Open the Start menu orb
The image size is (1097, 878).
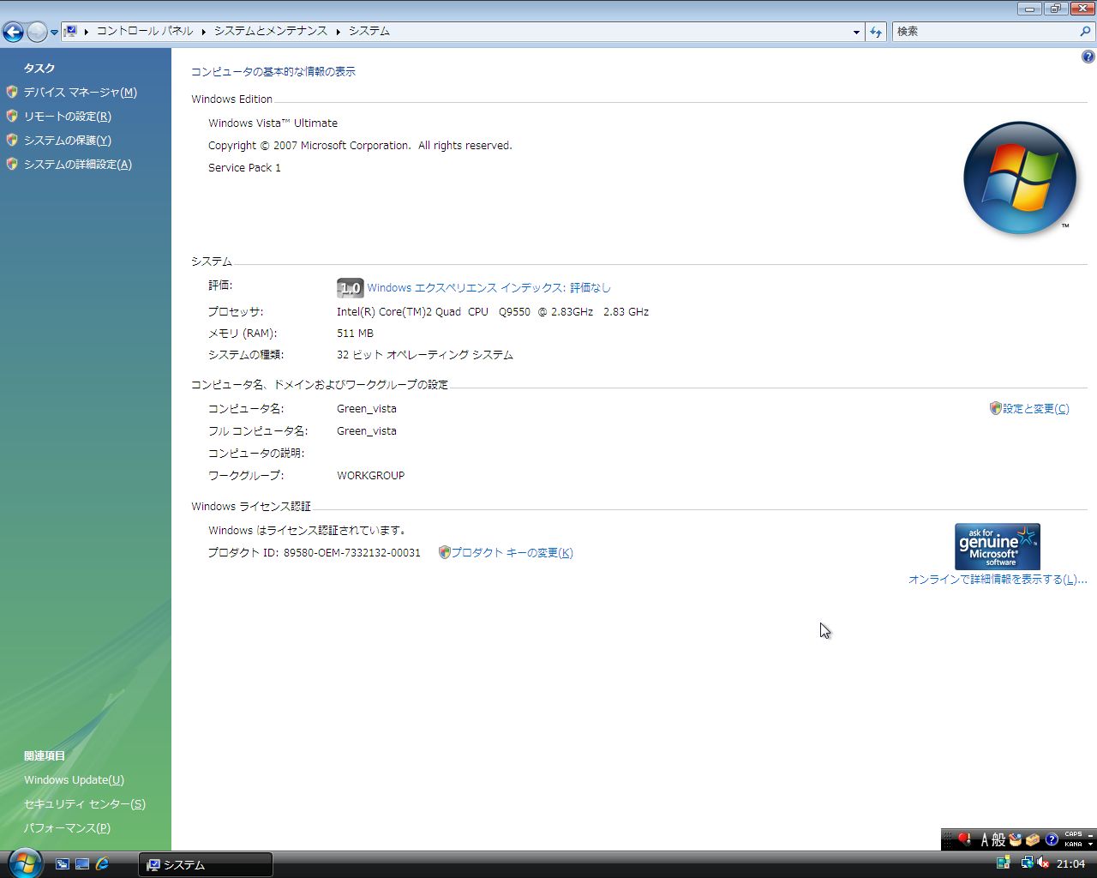[x=24, y=863]
